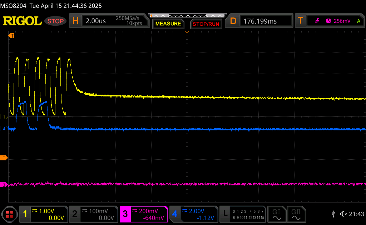Open the logic analyzer L digital channels panel

(x=243, y=214)
